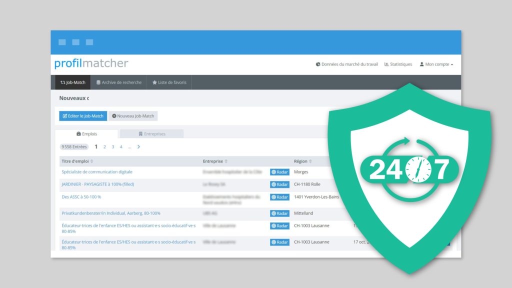Click the Radar icon in Yverdon-Les-Bains row

(x=279, y=197)
